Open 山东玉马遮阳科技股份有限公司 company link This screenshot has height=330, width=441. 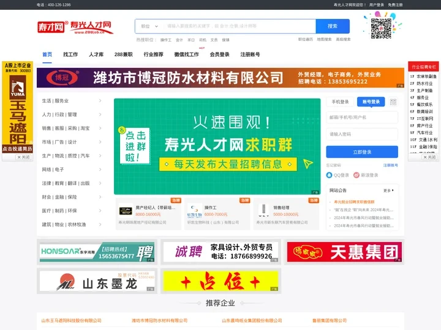71,320
